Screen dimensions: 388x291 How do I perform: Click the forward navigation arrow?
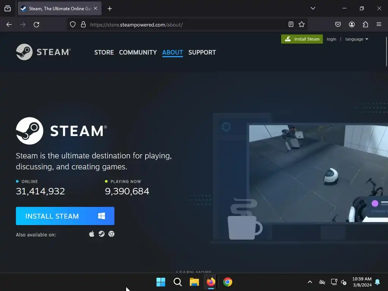[x=23, y=25]
